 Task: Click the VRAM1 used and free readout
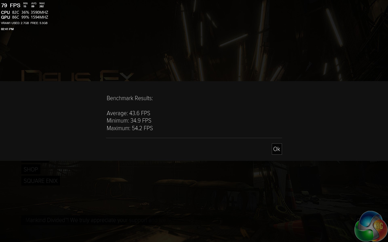(24, 23)
